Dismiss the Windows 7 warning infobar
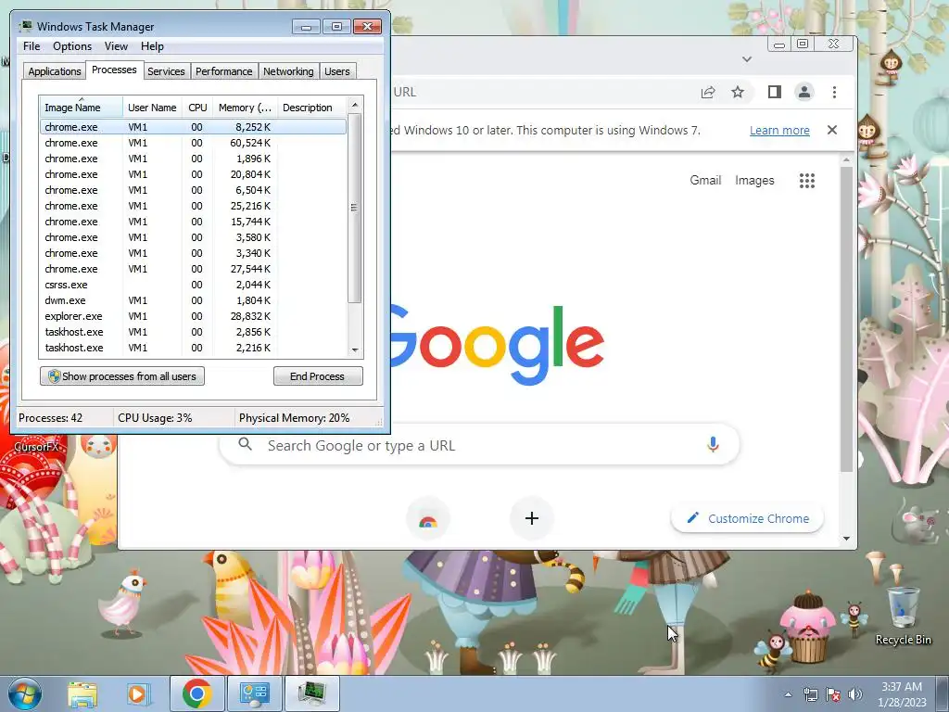 pyautogui.click(x=832, y=130)
